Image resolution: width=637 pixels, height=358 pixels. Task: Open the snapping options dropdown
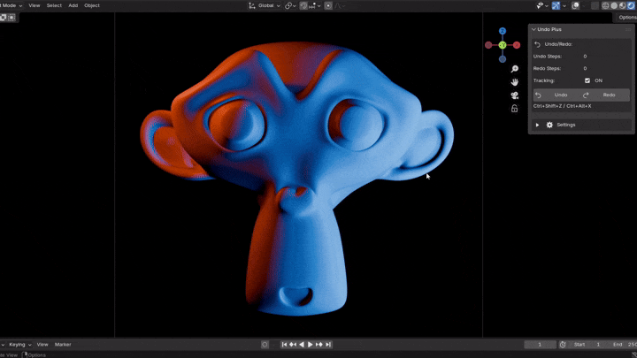coord(315,5)
